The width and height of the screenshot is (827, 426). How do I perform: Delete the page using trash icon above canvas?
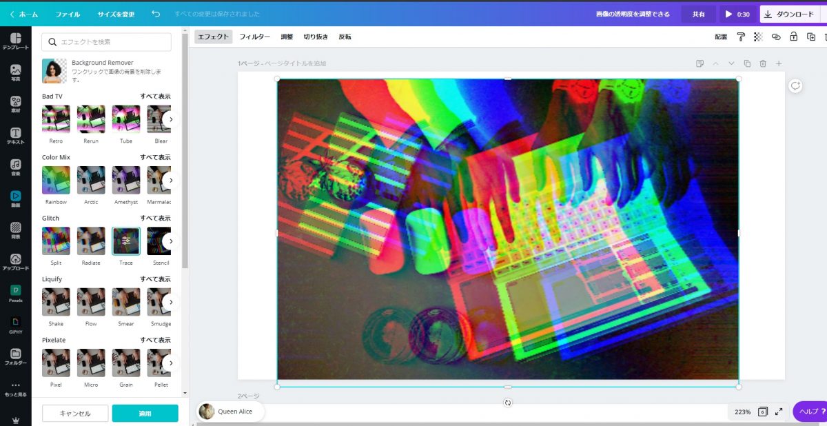[763, 63]
